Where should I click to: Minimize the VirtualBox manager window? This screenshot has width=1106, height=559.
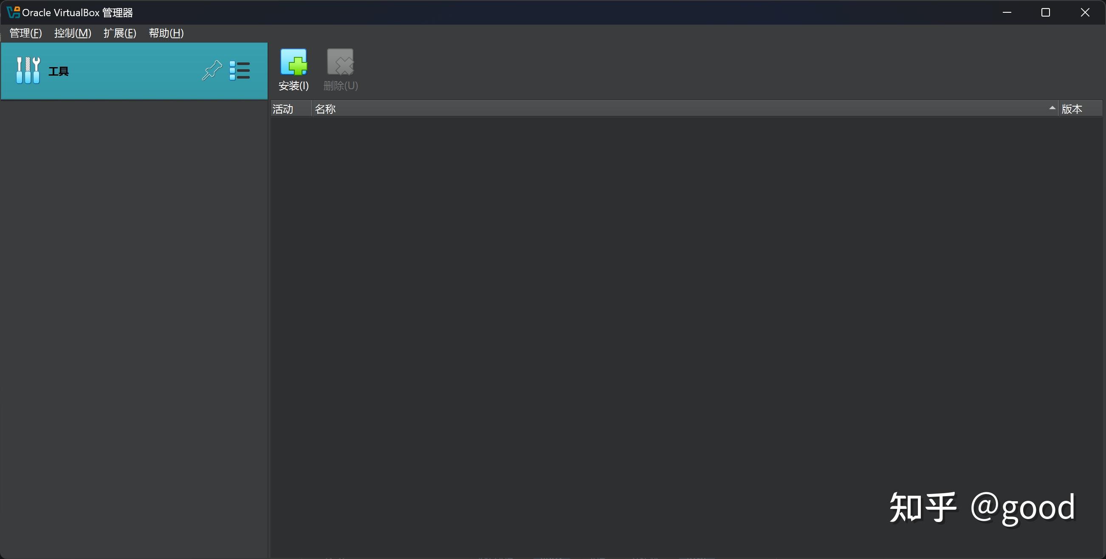[x=1007, y=12]
